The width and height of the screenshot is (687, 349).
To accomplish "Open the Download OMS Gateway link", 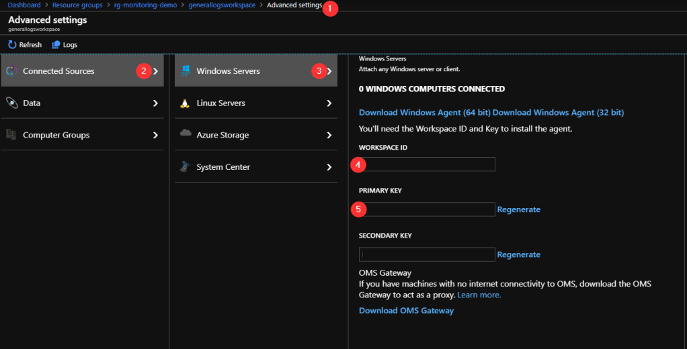I will tap(406, 311).
